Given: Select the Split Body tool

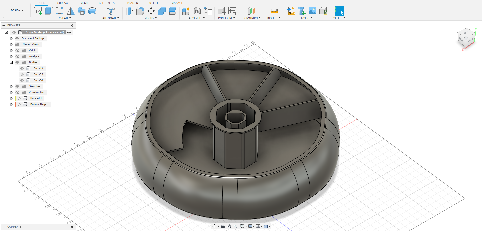Looking at the screenshot, I should (x=173, y=11).
